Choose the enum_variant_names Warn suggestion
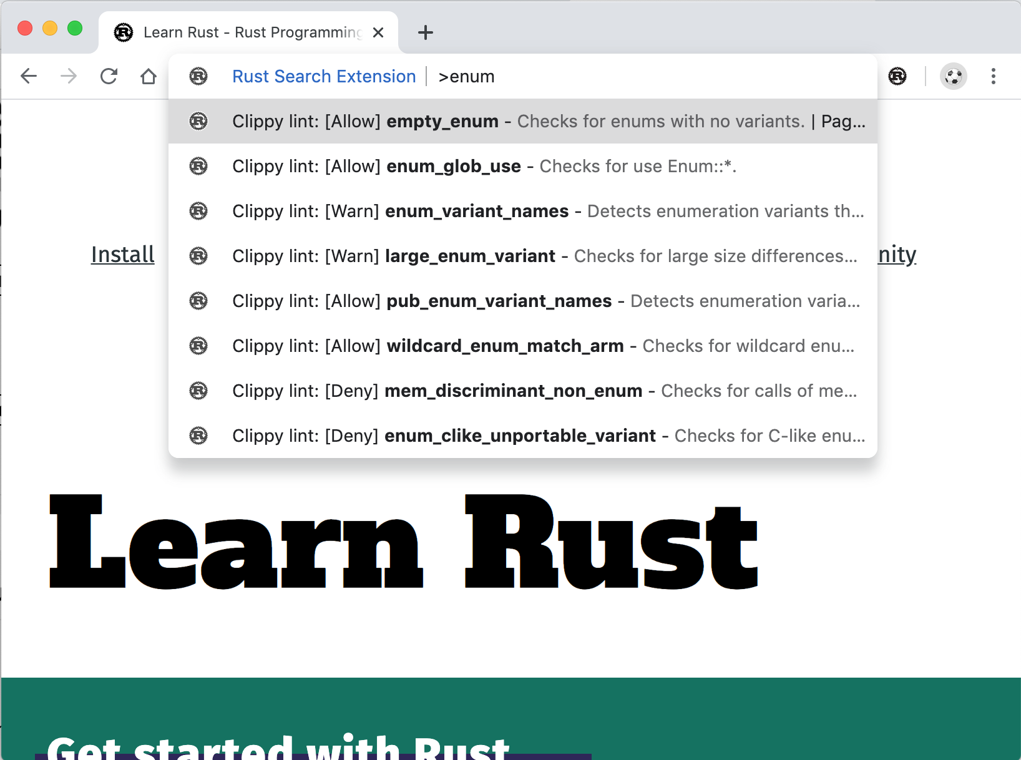The width and height of the screenshot is (1021, 760). pyautogui.click(x=523, y=211)
